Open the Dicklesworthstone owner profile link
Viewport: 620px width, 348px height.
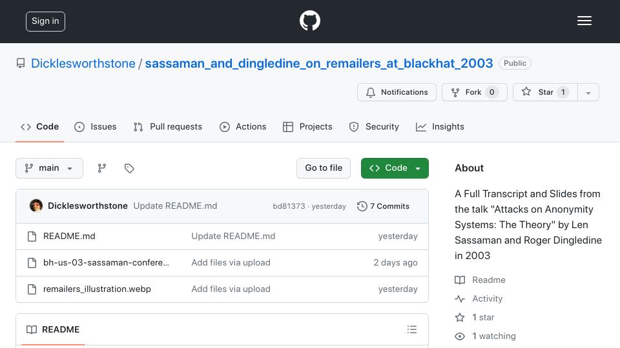83,64
